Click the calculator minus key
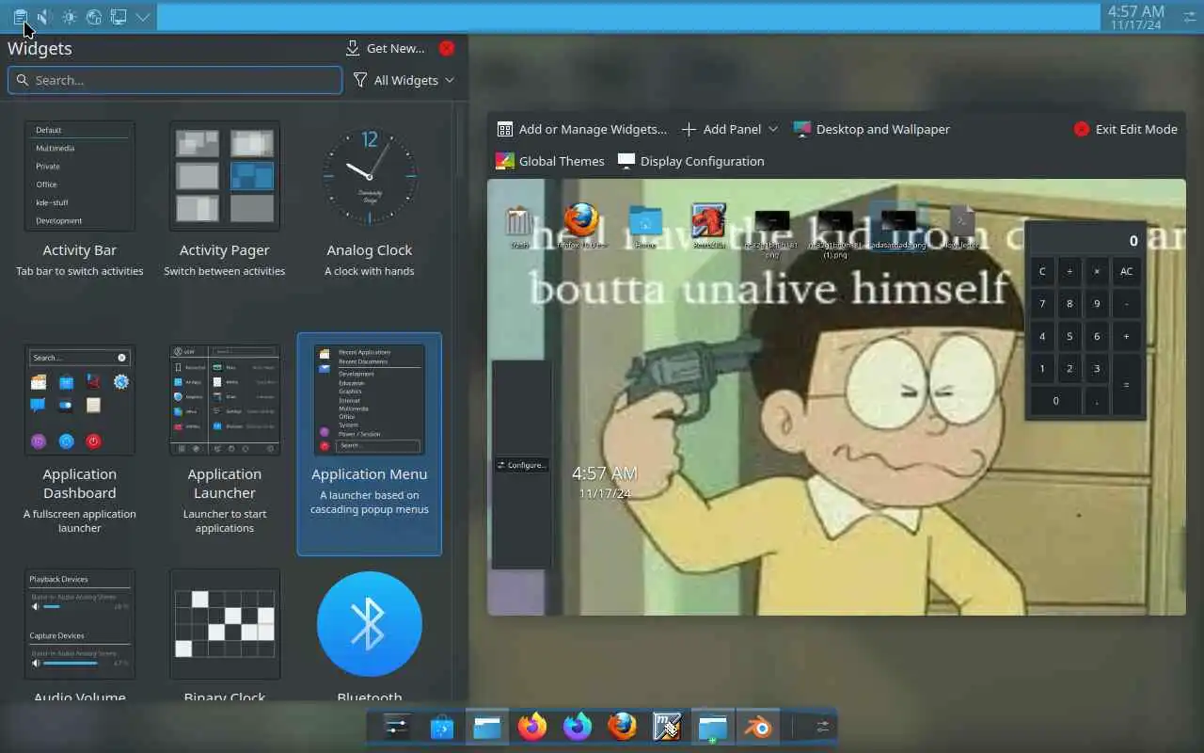This screenshot has height=753, width=1204. (x=1127, y=304)
